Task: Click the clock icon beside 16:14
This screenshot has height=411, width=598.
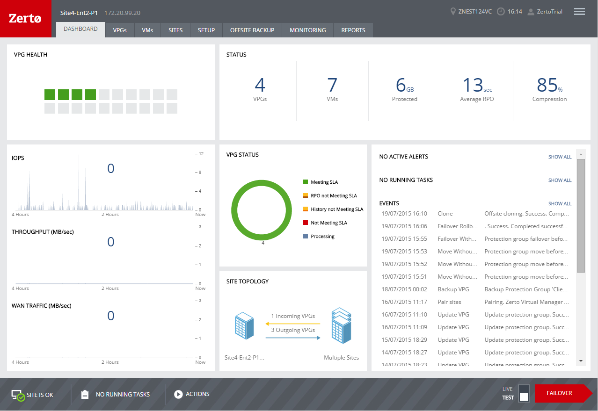Action: point(501,12)
